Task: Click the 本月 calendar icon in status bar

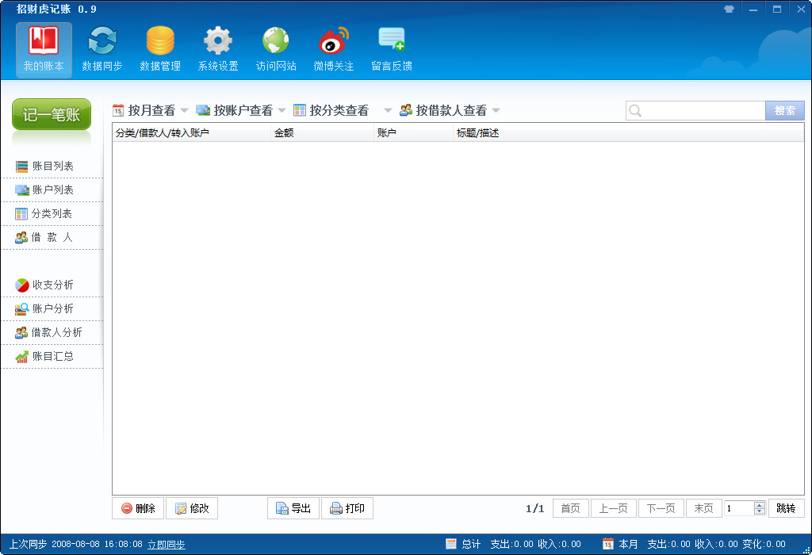Action: click(608, 544)
